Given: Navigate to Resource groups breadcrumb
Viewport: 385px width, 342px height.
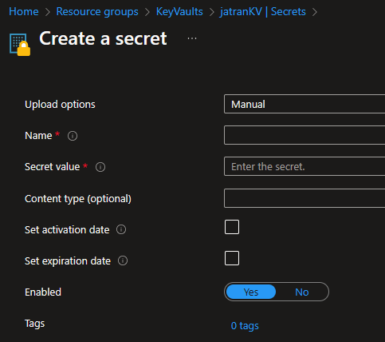Looking at the screenshot, I should (97, 12).
